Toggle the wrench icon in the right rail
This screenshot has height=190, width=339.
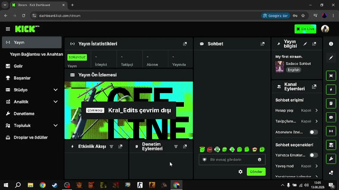331,159
